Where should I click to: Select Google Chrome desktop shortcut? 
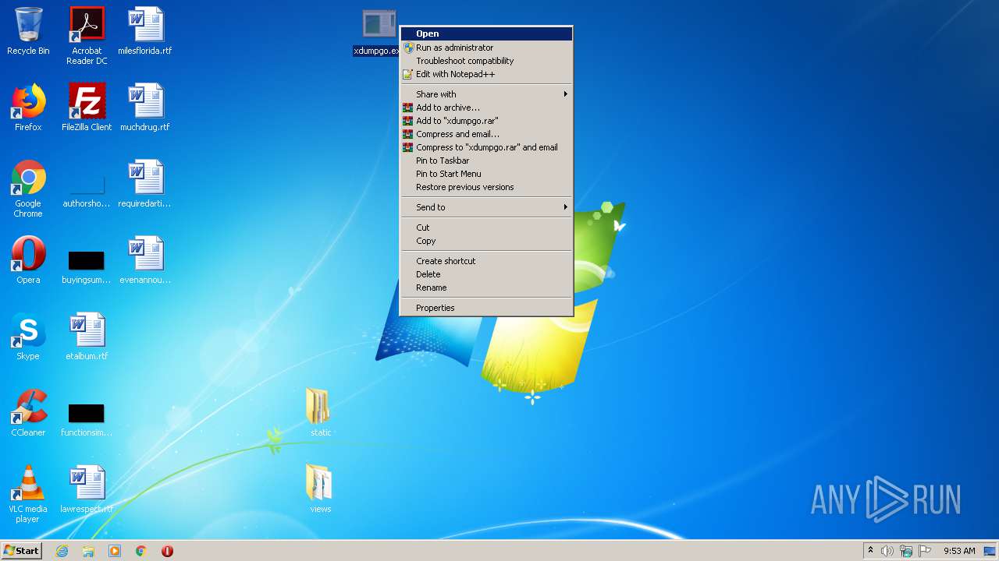28,178
